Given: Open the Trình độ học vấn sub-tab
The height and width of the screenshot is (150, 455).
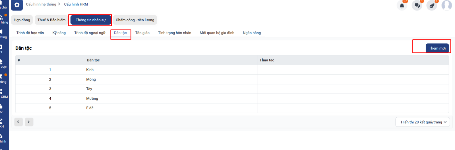Looking at the screenshot, I should pos(30,33).
